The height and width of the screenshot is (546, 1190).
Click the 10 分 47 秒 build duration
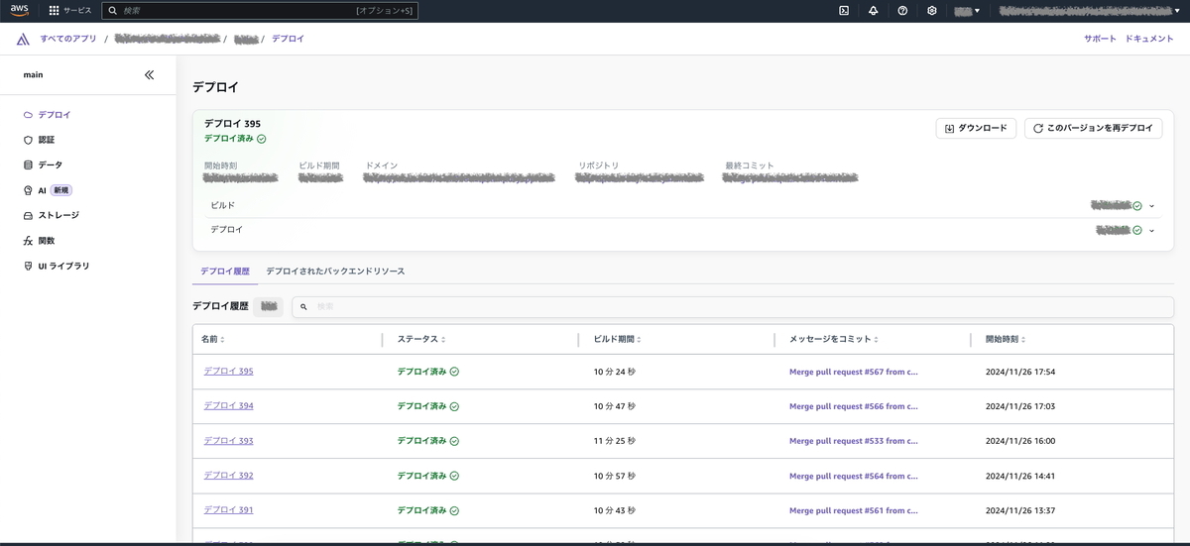point(614,406)
